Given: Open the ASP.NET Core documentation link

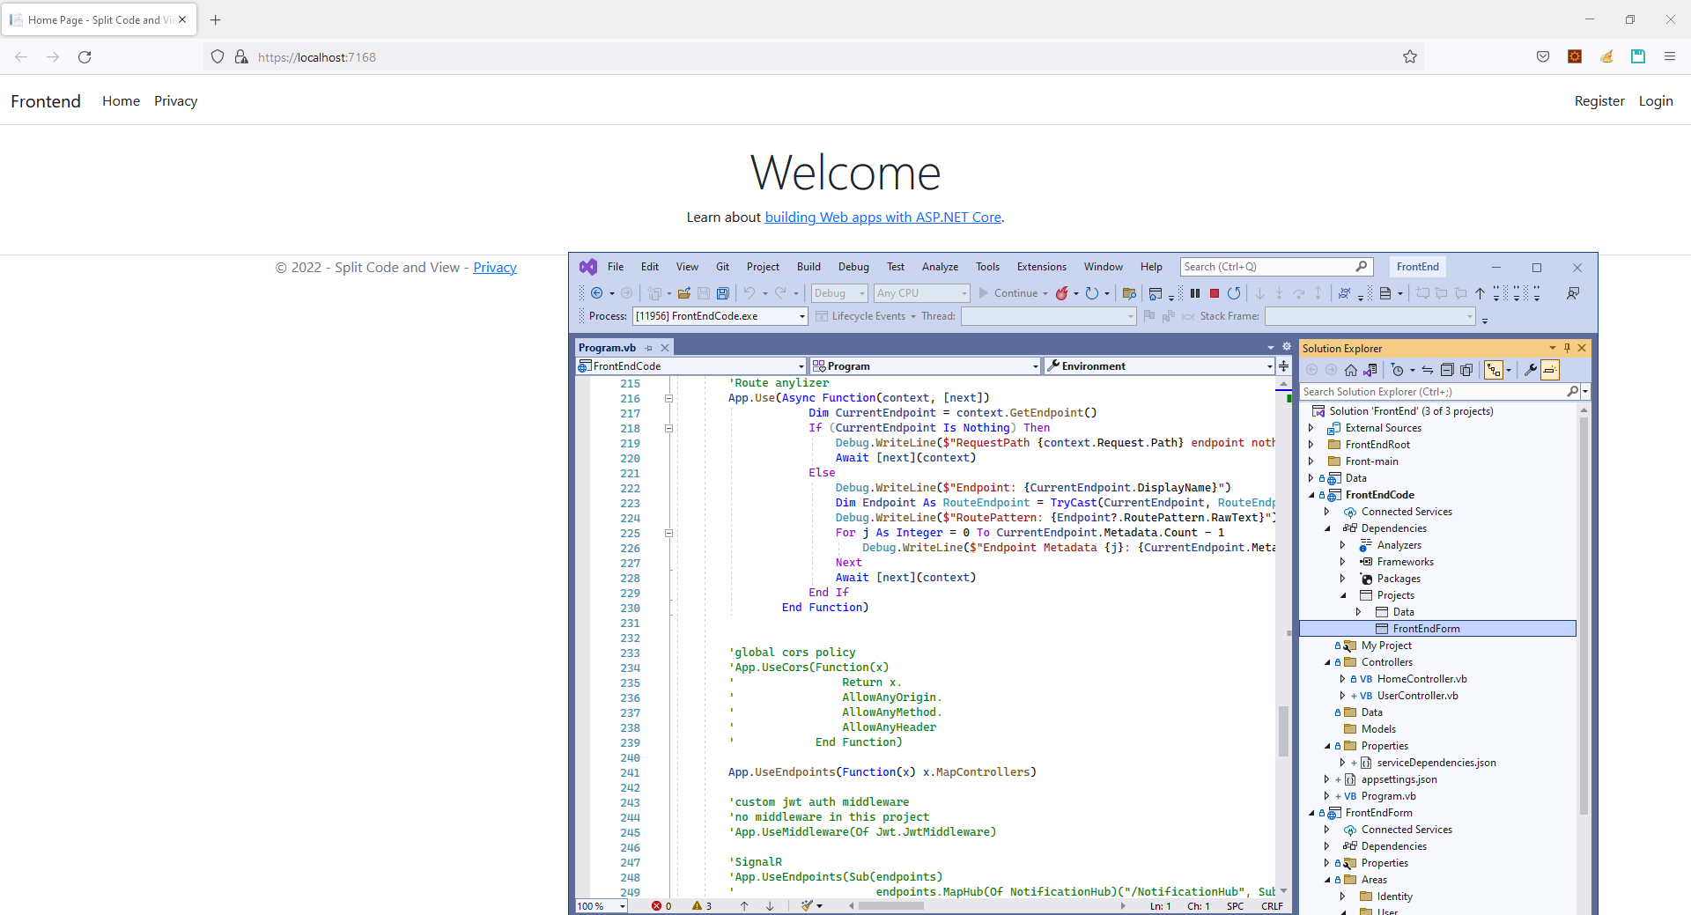Looking at the screenshot, I should [882, 218].
